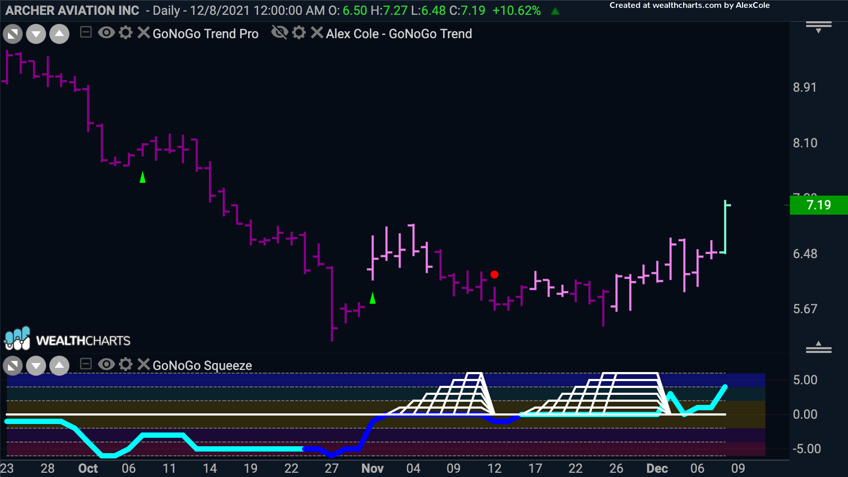The width and height of the screenshot is (848, 477).
Task: Move the GoNoGo Squeeze pane up
Action: click(59, 366)
